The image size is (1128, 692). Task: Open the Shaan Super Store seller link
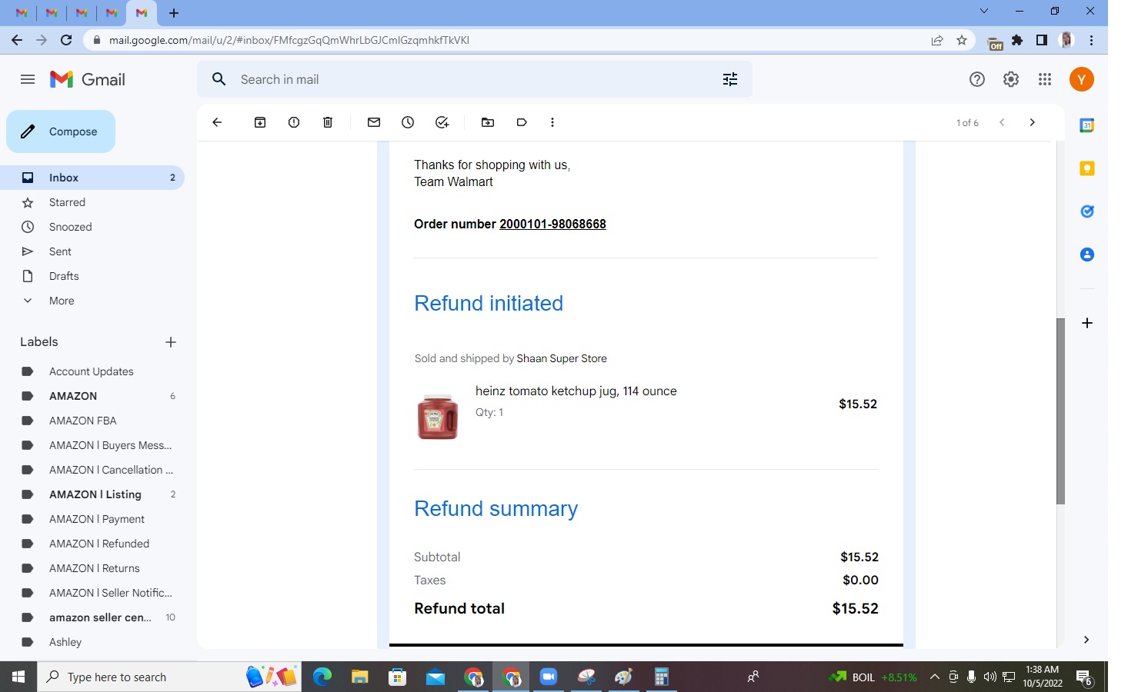[x=562, y=358]
